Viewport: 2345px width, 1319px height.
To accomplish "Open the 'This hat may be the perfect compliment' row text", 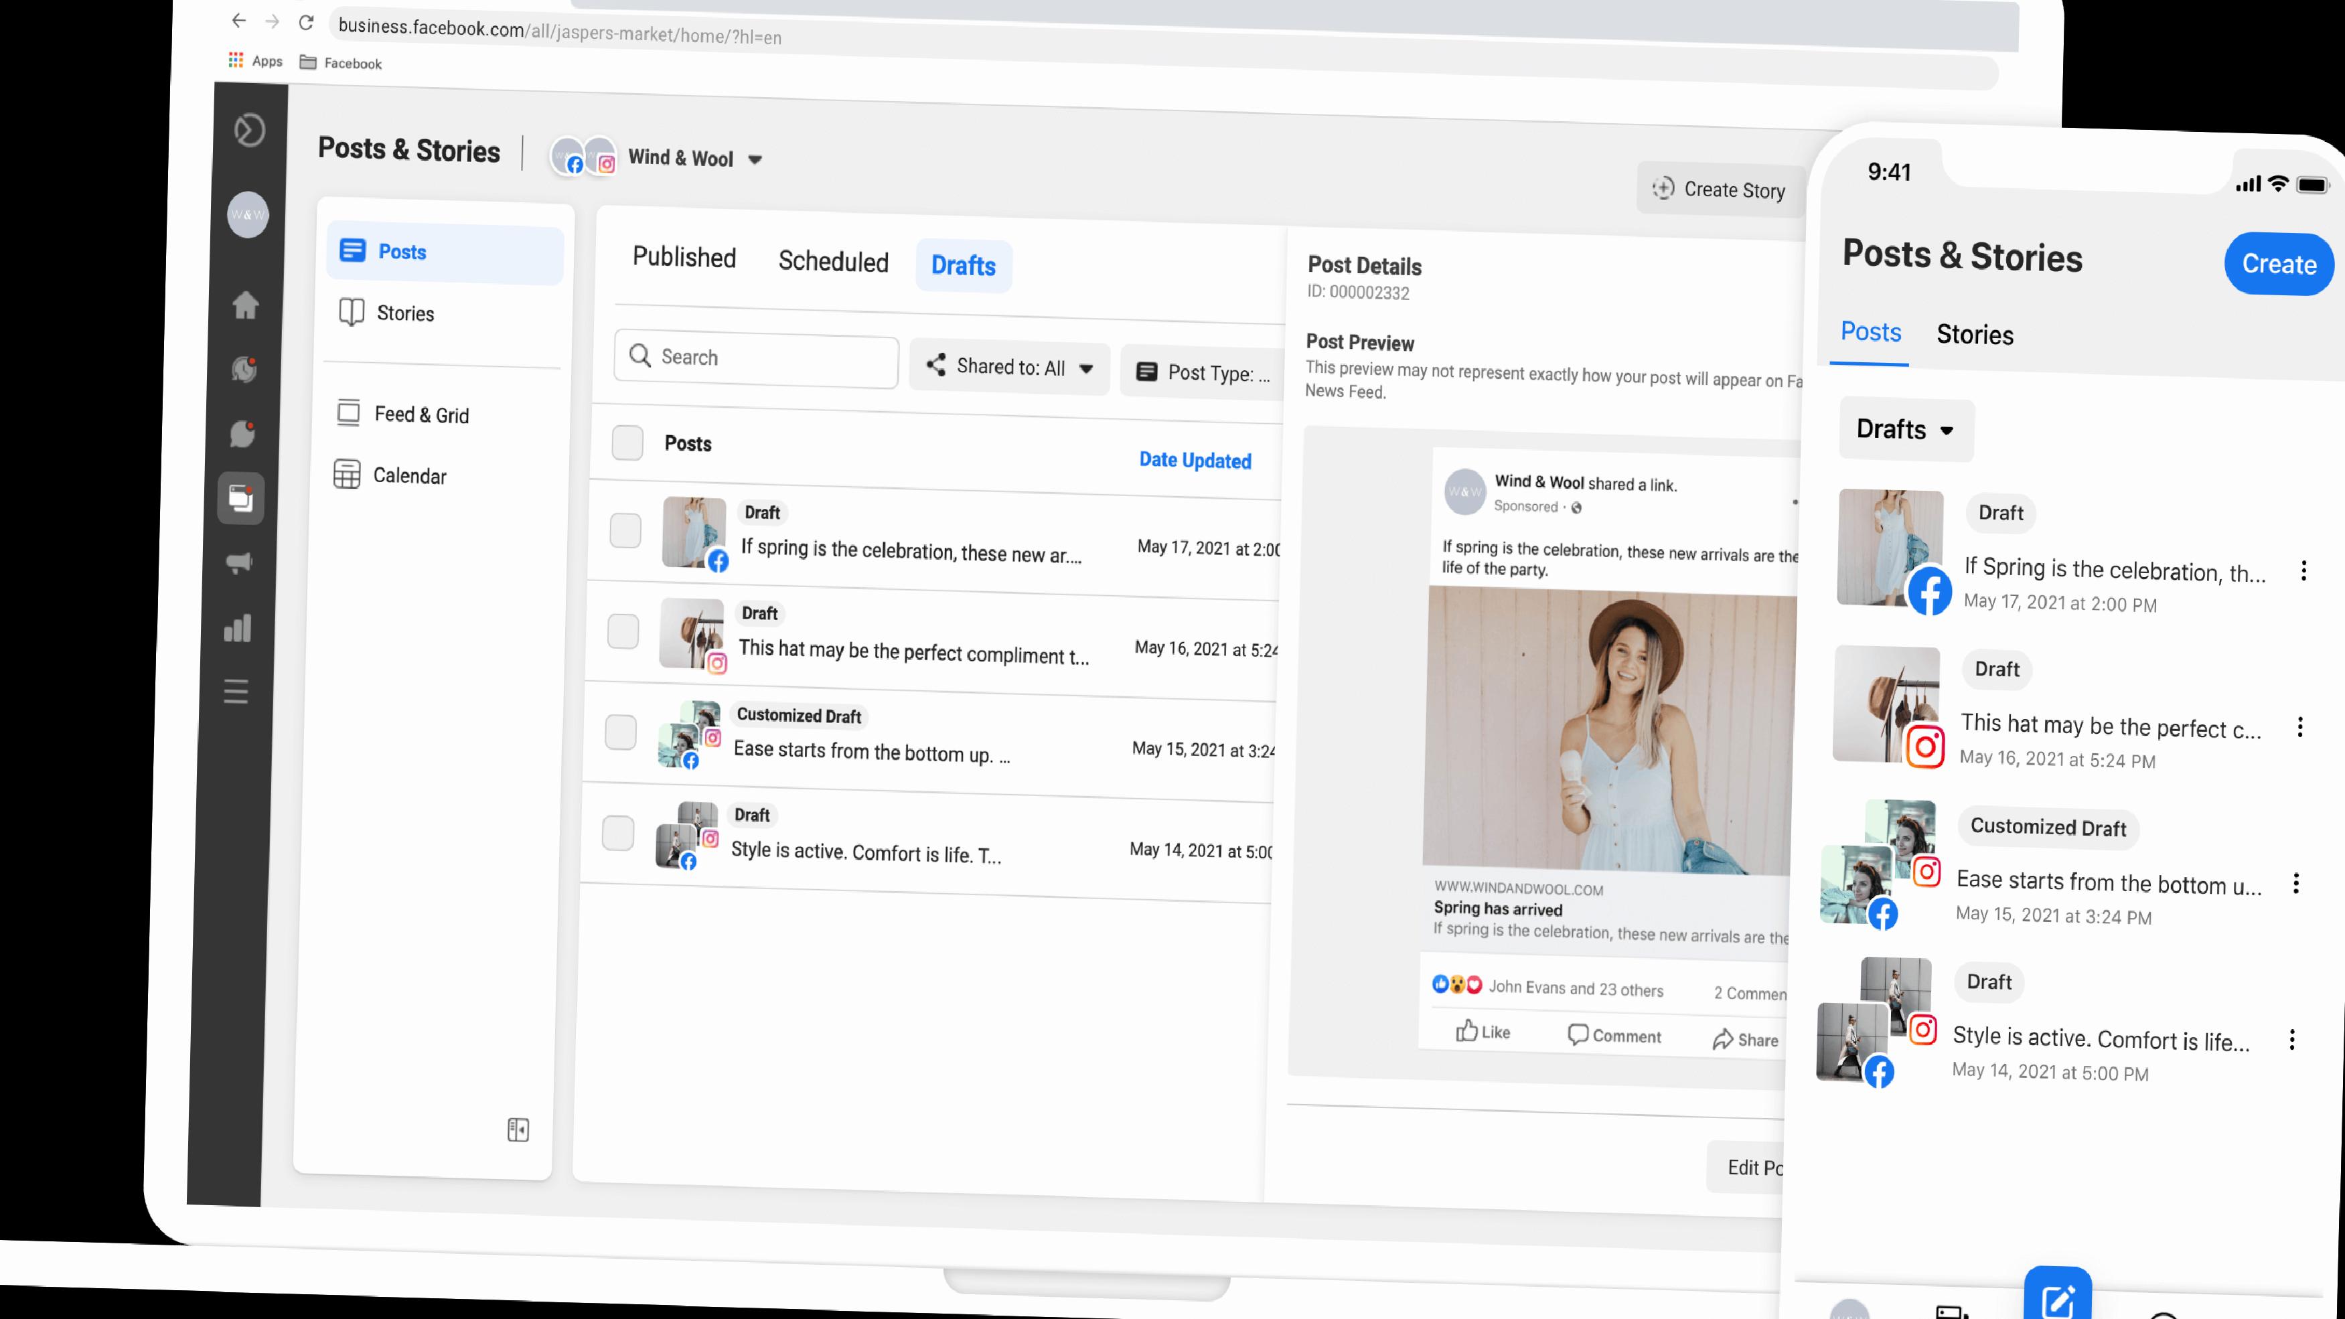I will click(x=913, y=651).
